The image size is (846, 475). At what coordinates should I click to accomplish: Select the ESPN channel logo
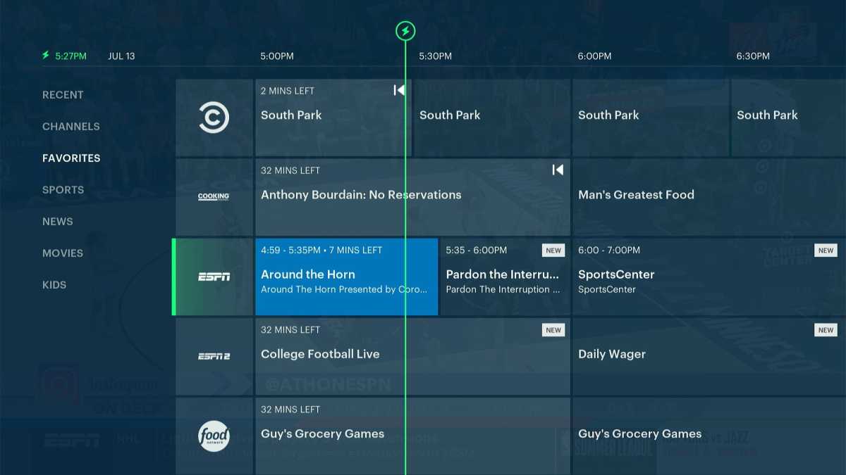(x=214, y=277)
